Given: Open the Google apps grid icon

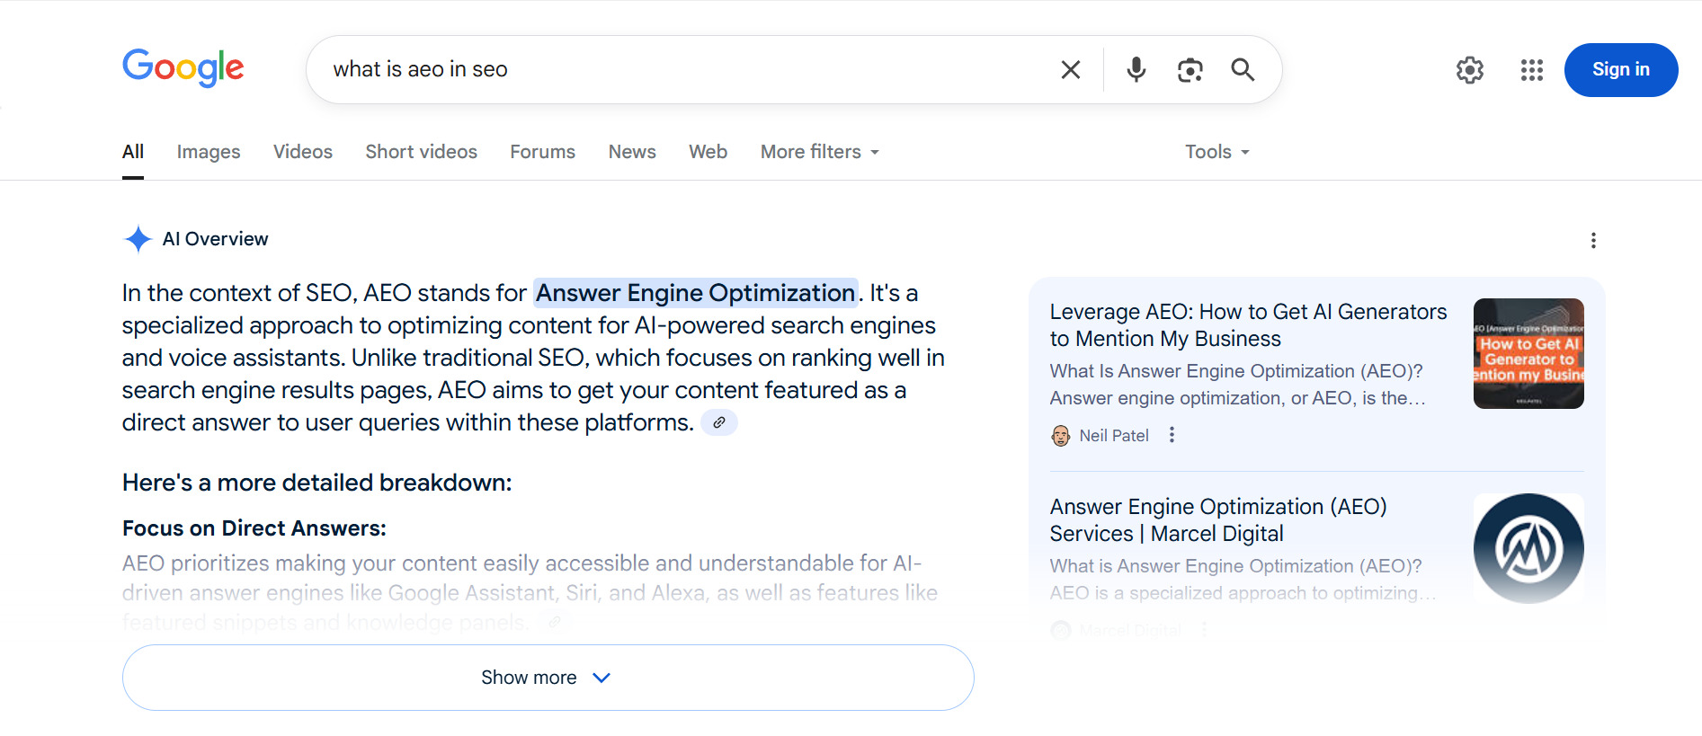Looking at the screenshot, I should point(1532,70).
